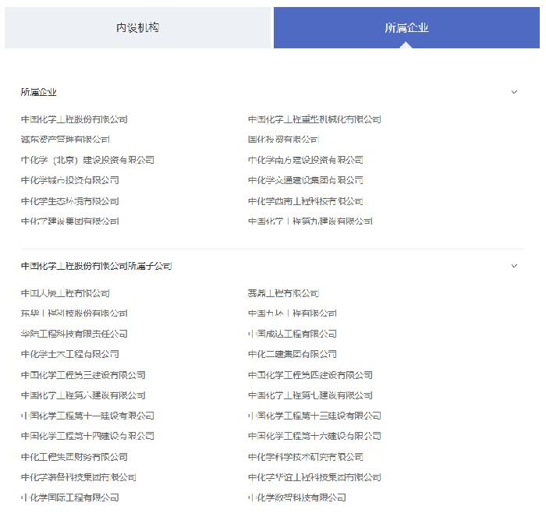Click 东华工程科技股份有限公司

[74, 313]
